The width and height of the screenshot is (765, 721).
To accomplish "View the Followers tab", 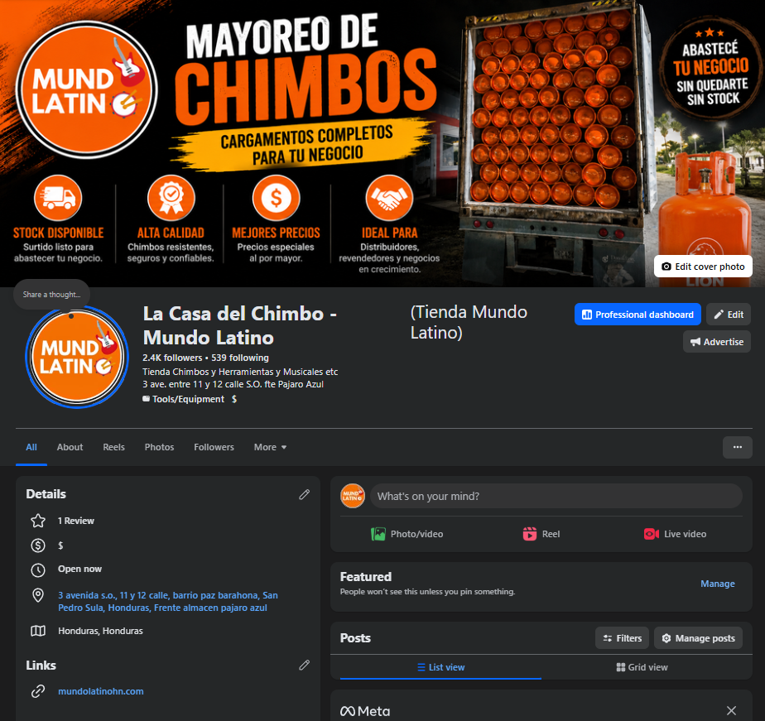I will (x=214, y=447).
